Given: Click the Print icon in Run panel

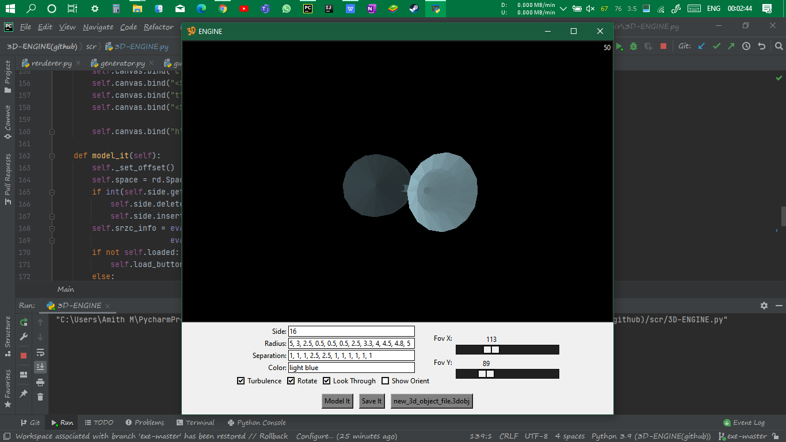Looking at the screenshot, I should tap(40, 382).
